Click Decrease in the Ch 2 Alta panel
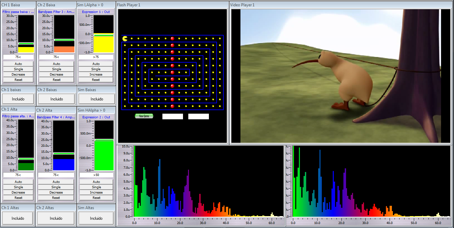 (x=56, y=192)
